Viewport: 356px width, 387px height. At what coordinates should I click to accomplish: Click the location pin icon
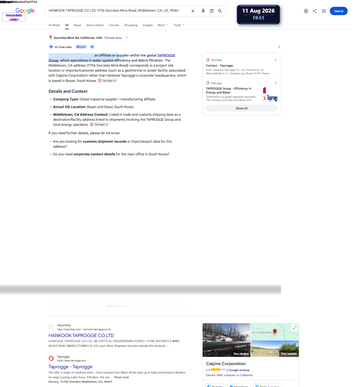click(51, 38)
